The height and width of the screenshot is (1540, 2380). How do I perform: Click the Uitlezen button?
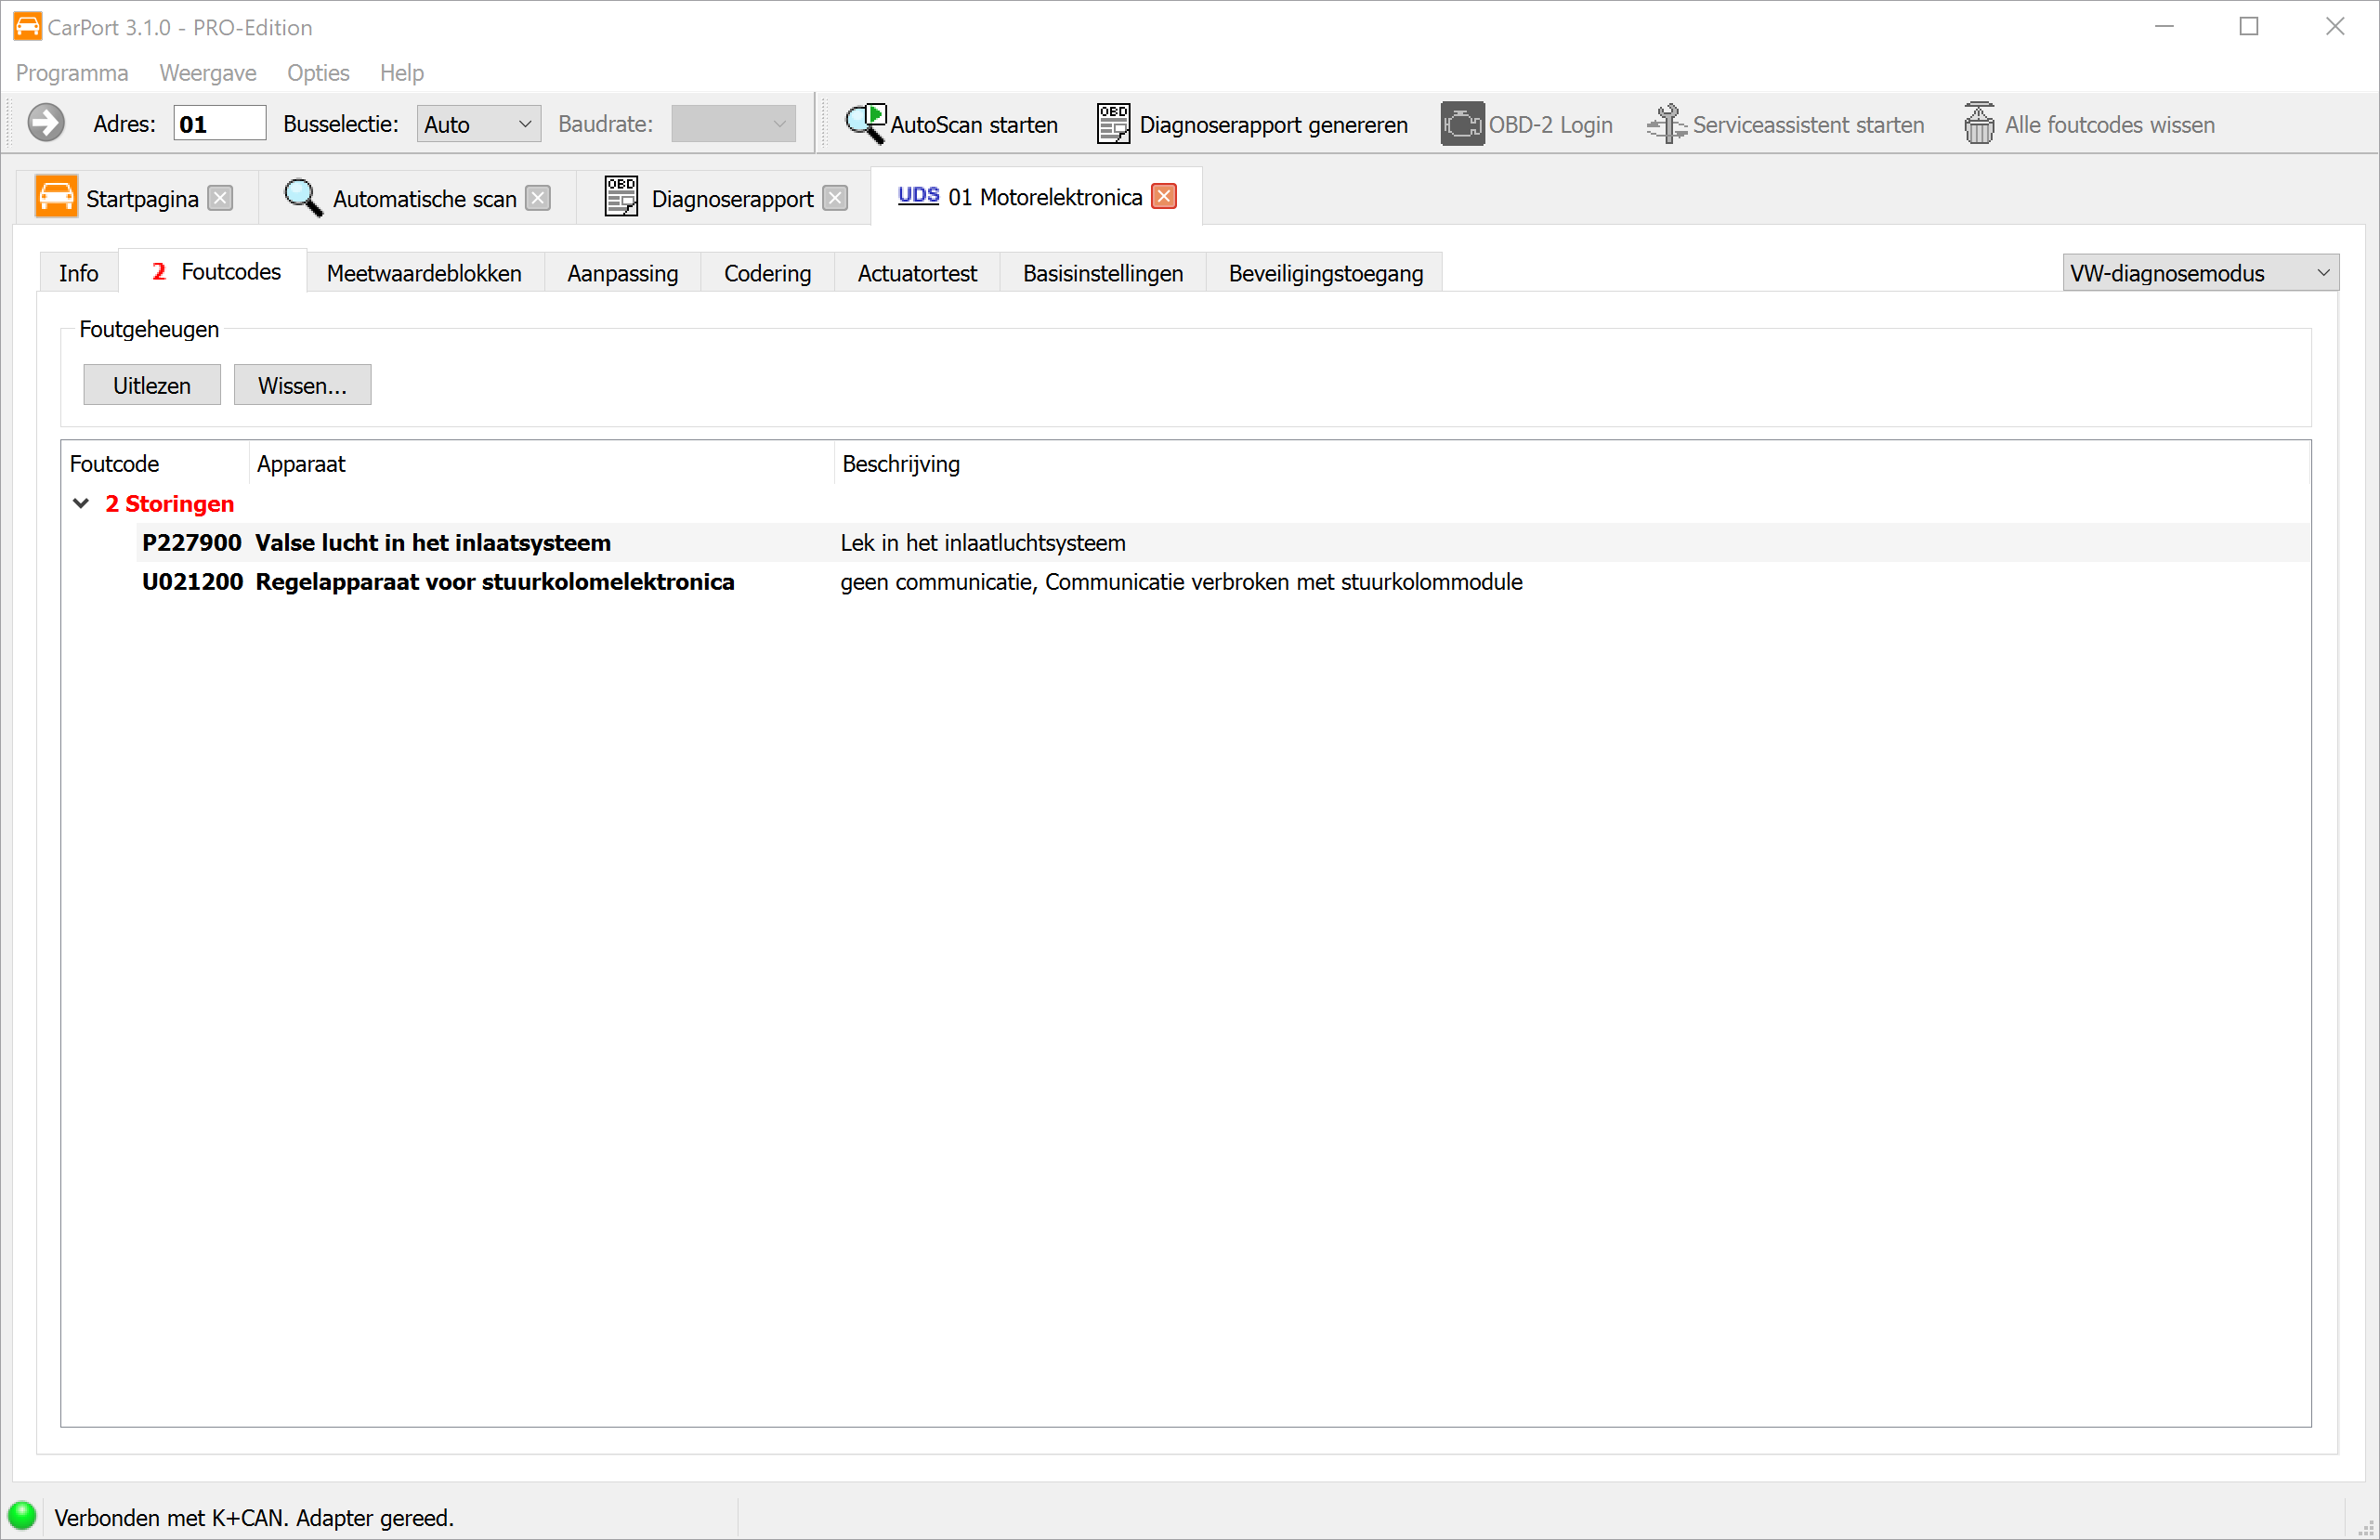coord(151,384)
